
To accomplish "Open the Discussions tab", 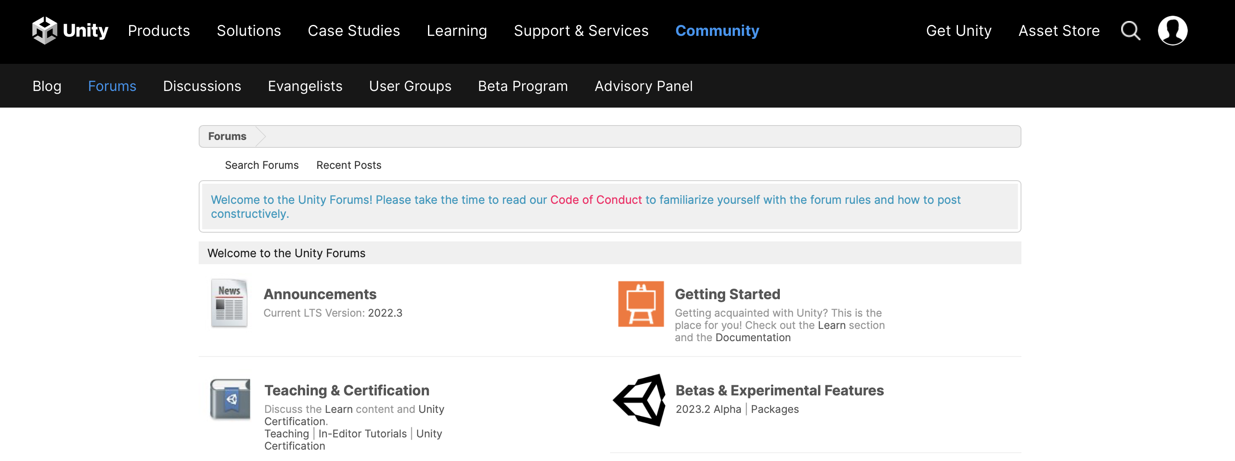I will 202,86.
